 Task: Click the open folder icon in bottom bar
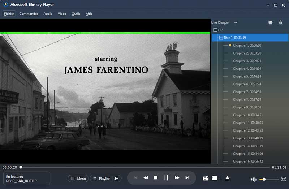pyautogui.click(x=215, y=178)
